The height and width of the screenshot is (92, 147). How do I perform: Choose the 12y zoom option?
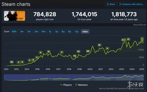pos(77,31)
